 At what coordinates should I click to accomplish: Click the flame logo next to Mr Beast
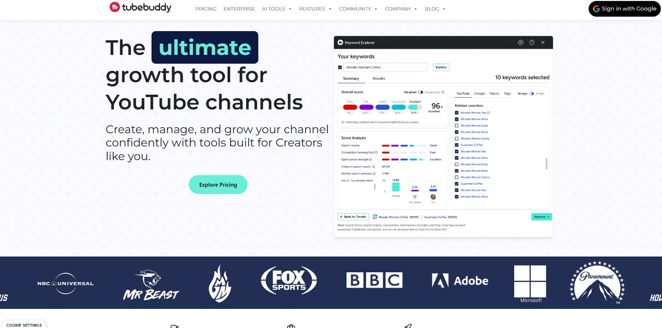tap(219, 284)
